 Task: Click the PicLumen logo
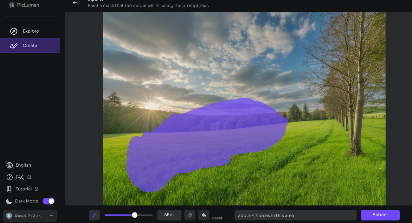(x=24, y=5)
